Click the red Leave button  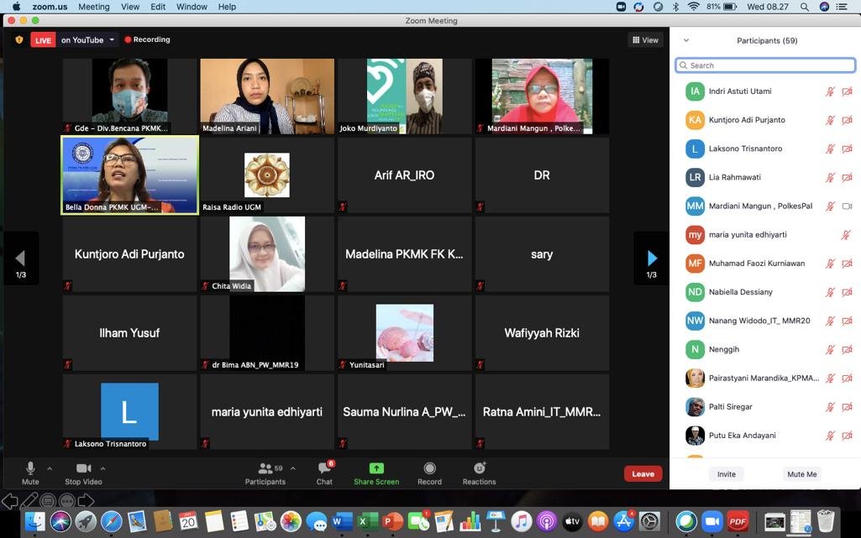click(643, 473)
